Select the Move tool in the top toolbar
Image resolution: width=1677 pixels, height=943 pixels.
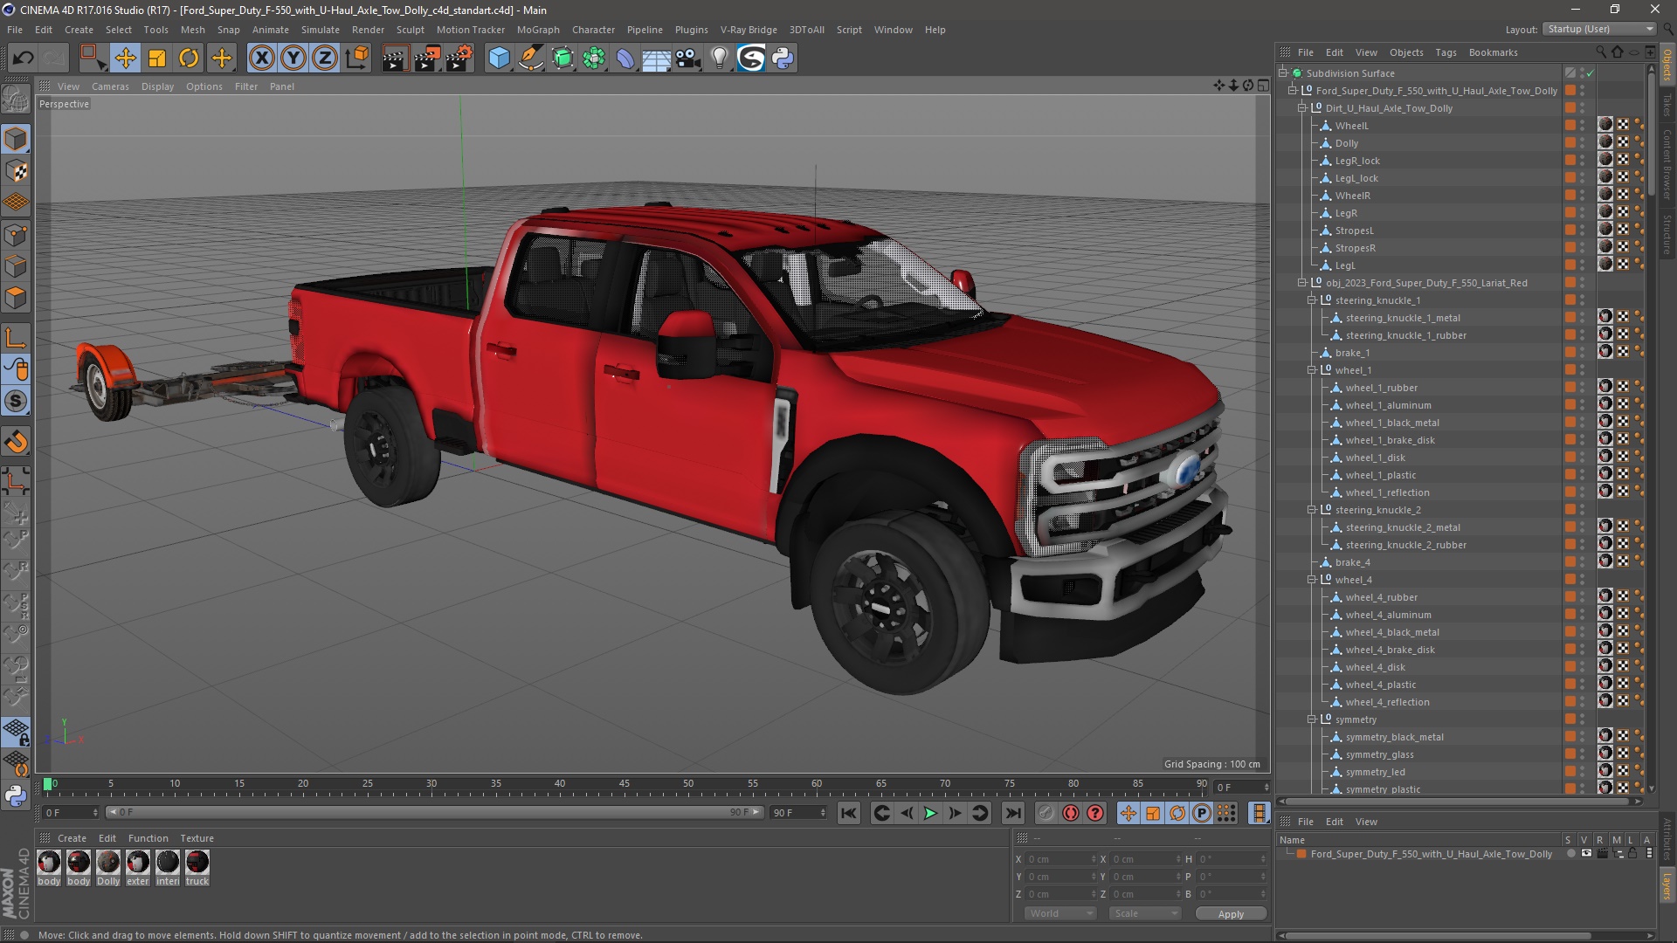pos(125,59)
